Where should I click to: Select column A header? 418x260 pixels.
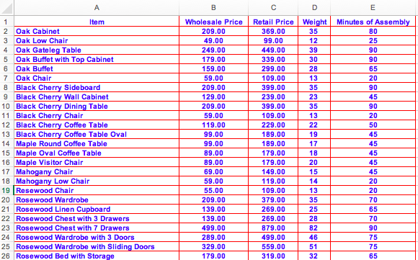click(97, 7)
